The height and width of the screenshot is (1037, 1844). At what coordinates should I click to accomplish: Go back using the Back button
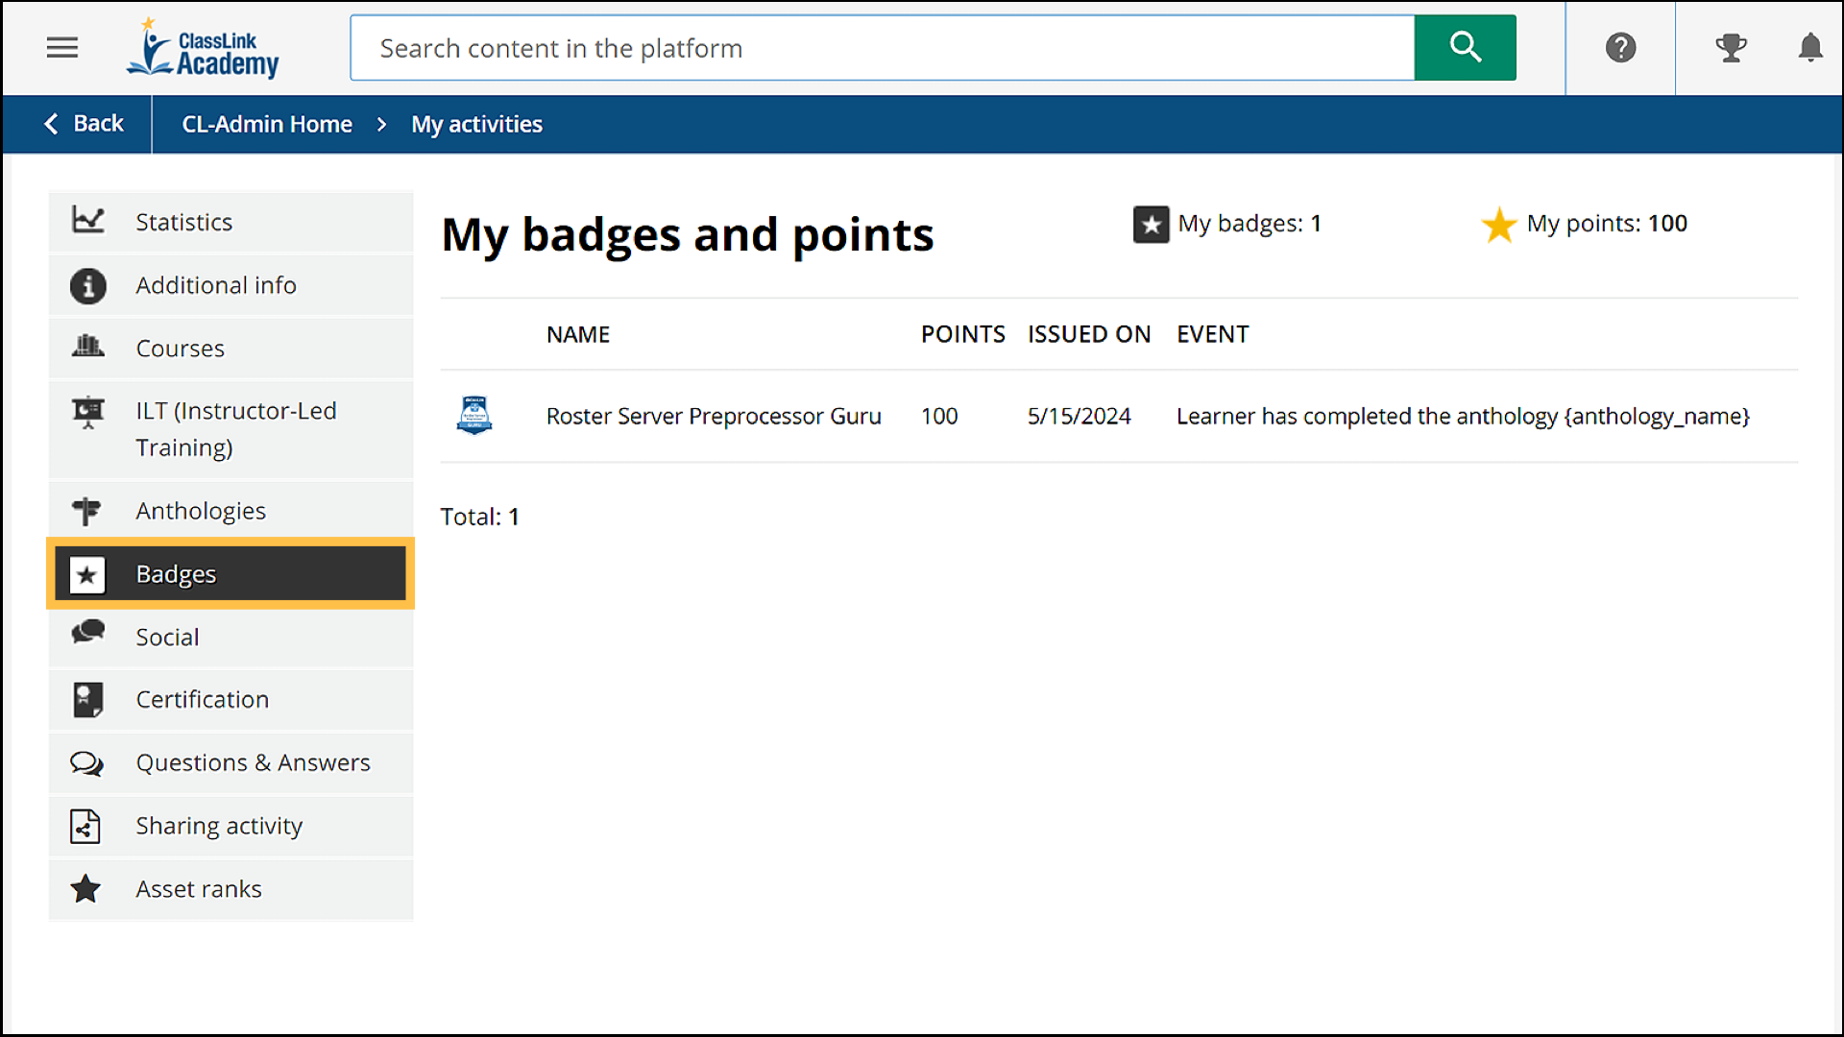click(x=85, y=124)
